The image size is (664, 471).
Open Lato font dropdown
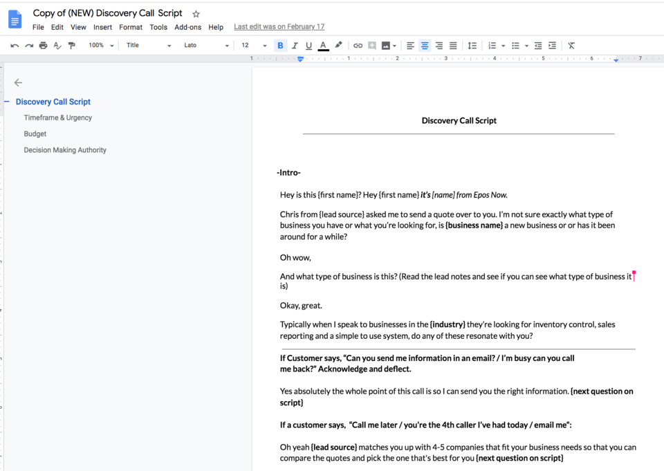[x=206, y=46]
